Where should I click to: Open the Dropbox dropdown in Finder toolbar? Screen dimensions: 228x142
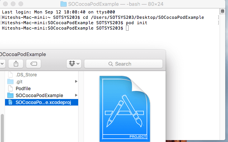(74, 64)
